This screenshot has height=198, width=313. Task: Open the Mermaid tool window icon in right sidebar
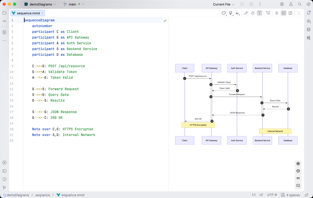(309, 38)
